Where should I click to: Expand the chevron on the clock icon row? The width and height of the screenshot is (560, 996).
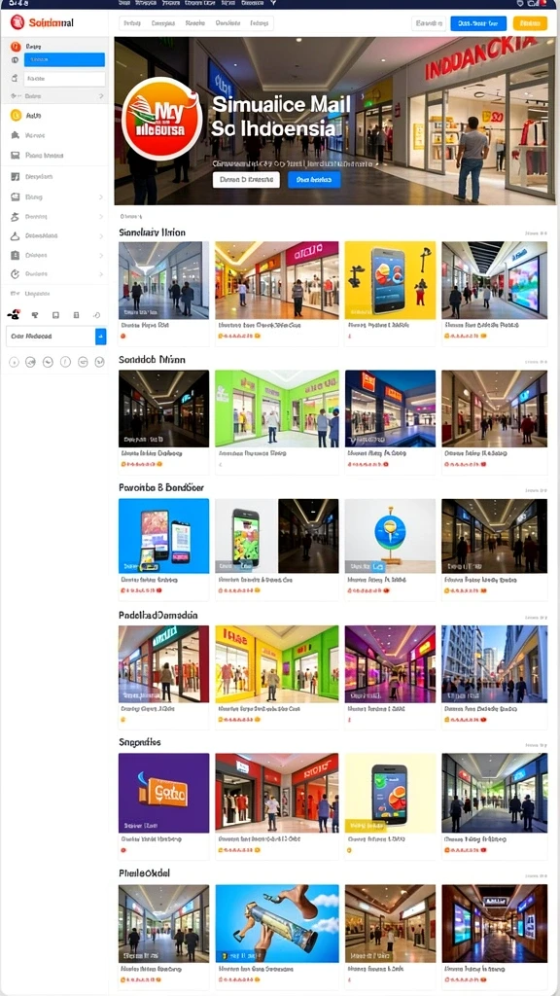point(100,273)
